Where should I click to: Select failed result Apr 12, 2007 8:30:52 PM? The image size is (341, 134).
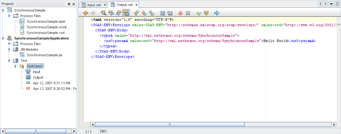pos(55,89)
